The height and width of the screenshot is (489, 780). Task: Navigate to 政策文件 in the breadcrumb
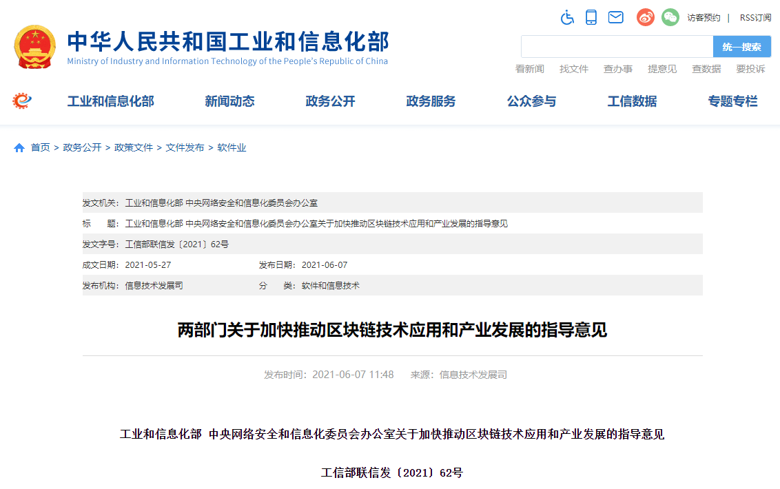point(134,148)
